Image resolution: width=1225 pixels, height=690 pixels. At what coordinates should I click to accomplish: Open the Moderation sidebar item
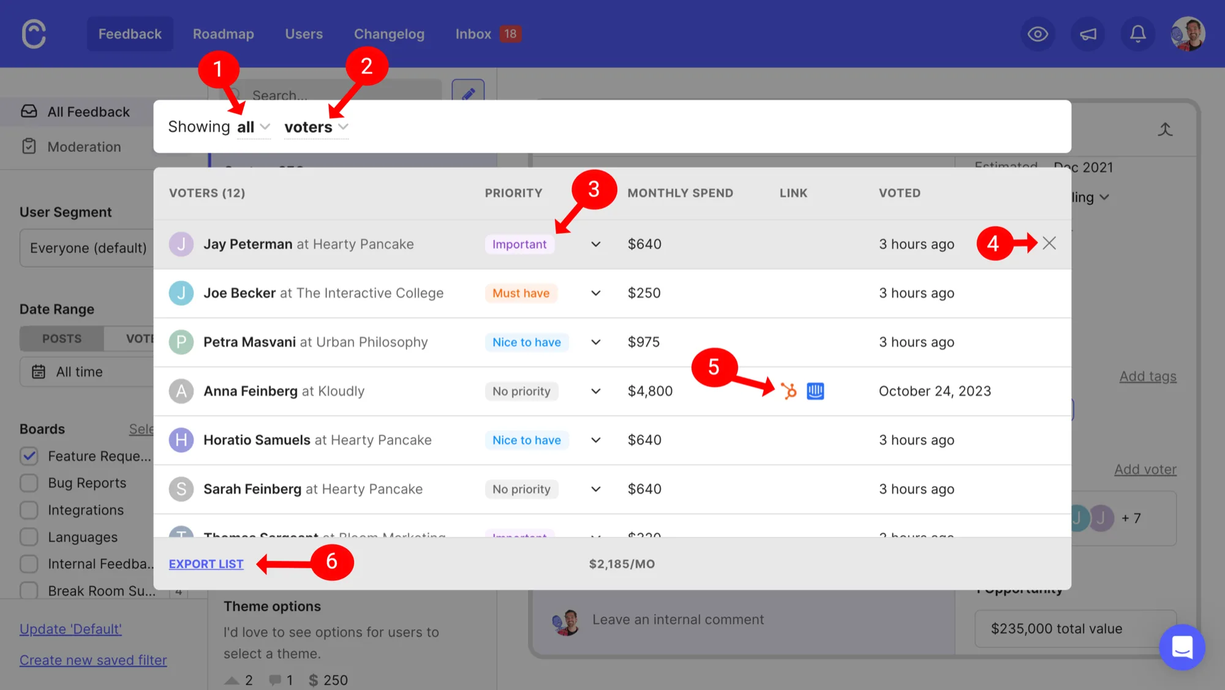pyautogui.click(x=77, y=146)
